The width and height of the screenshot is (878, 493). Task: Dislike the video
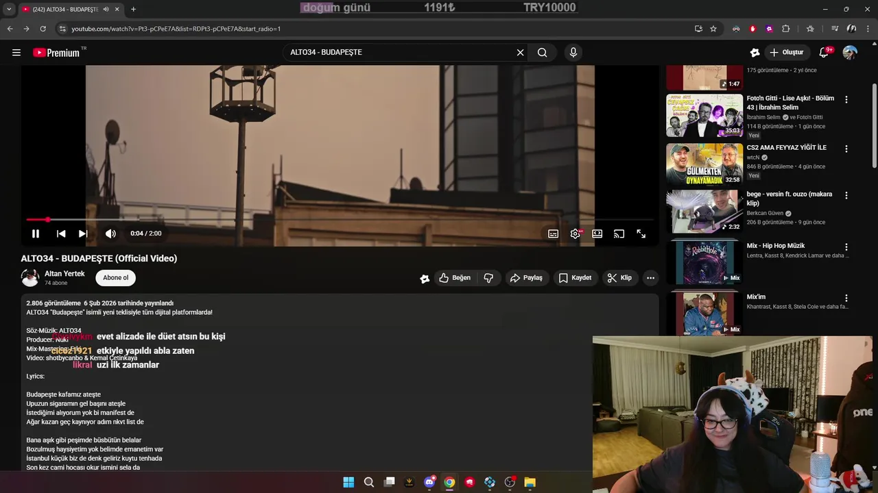tap(488, 277)
